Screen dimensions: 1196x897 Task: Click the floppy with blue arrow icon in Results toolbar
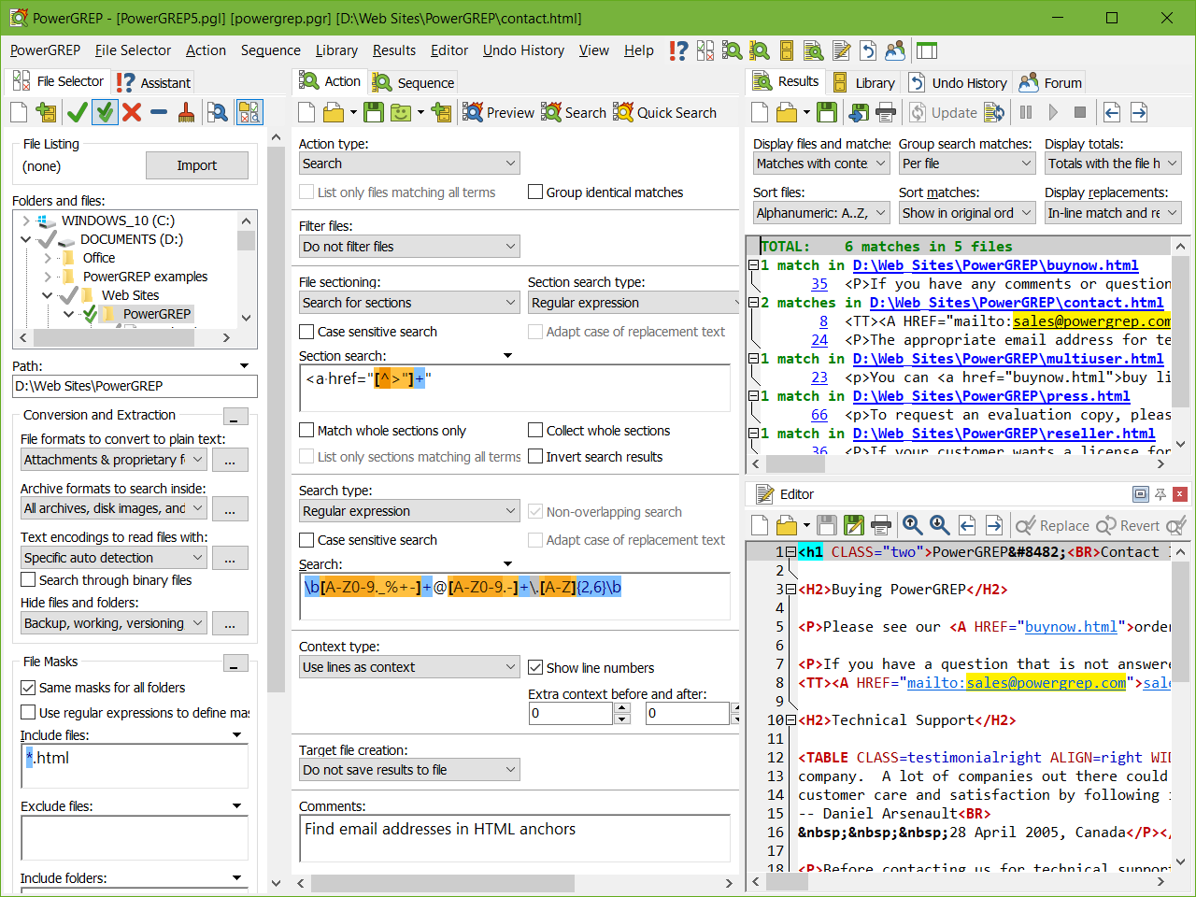pyautogui.click(x=859, y=113)
